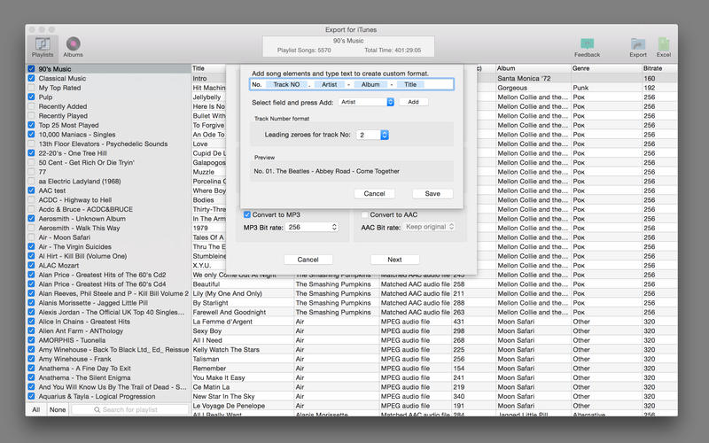Select song row Kelly Watch The Stars
This screenshot has width=709, height=443.
click(434, 349)
